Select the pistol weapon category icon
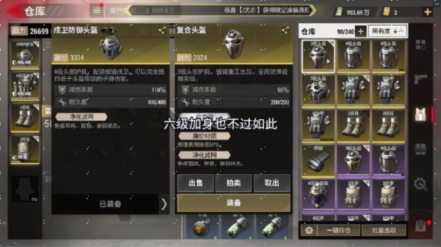This screenshot has width=441, height=247. pos(420,79)
